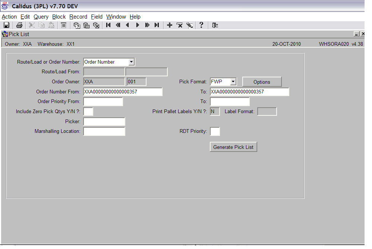Image resolution: width=372 pixels, height=249 pixels.
Task: Jump to first record icon
Action: pos(108,25)
